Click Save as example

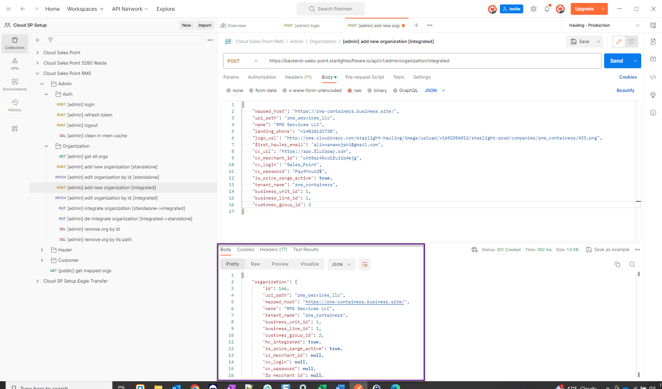click(607, 250)
